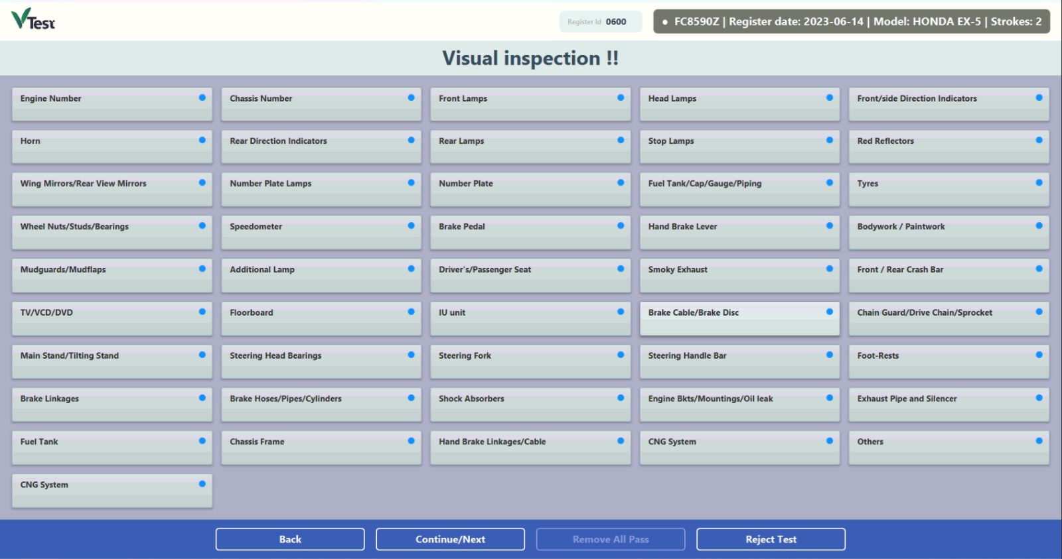The image size is (1062, 559).
Task: Click the Number Plate Lamps card
Action: (x=321, y=190)
